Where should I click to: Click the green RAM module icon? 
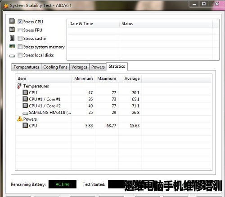pos(12,46)
